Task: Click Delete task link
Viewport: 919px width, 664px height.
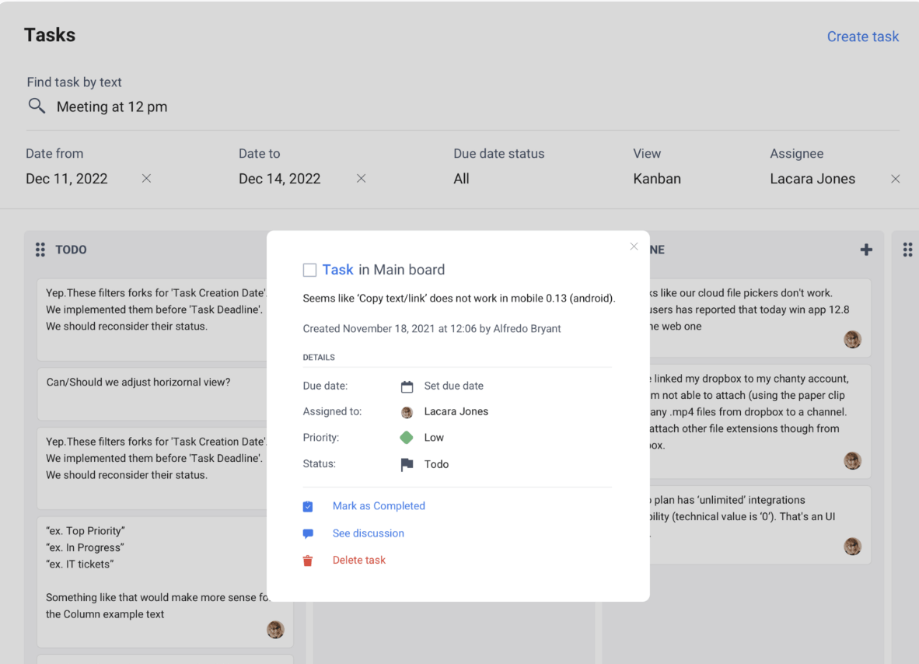Action: [x=358, y=561]
